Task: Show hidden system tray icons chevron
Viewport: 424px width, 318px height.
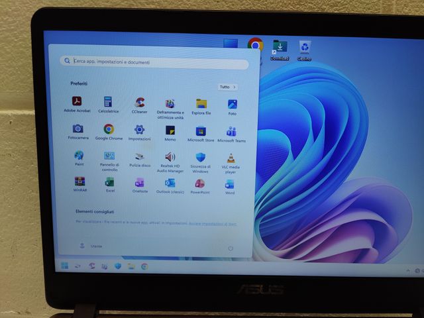Action: 408,270
